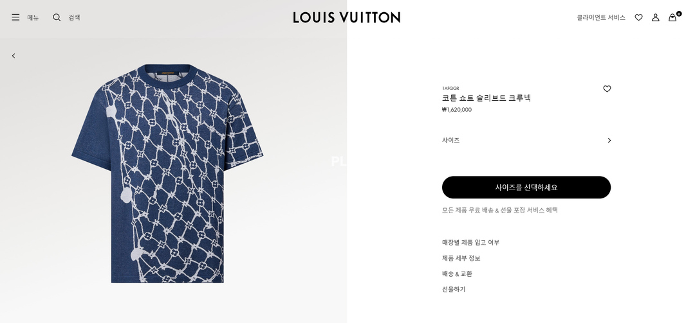Open the 선물하기 option
Screen dimensions: 695x323
454,290
